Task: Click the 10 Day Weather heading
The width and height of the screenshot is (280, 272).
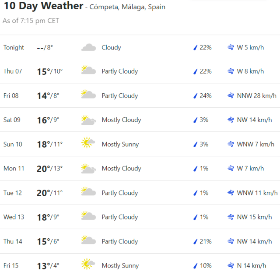Action: (x=43, y=6)
